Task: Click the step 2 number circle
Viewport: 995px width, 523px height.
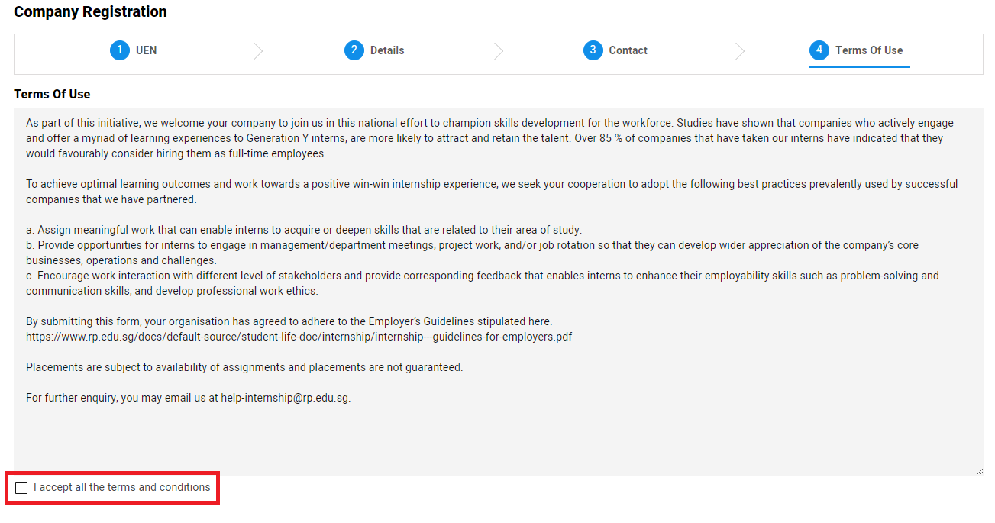Action: [x=354, y=50]
